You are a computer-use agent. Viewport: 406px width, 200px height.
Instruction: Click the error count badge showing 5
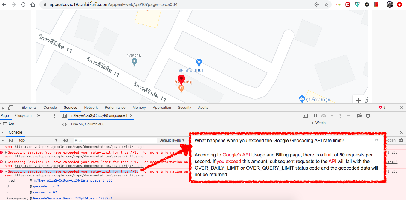click(x=382, y=108)
